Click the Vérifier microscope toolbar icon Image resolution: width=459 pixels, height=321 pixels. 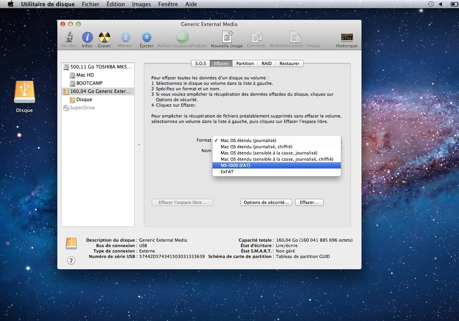(69, 37)
